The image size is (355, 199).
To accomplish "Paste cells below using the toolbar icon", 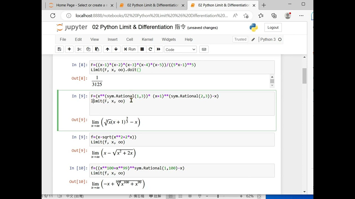I will [97, 49].
